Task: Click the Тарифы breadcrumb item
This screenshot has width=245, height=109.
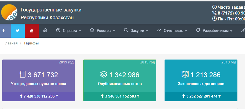Action: pos(31,43)
